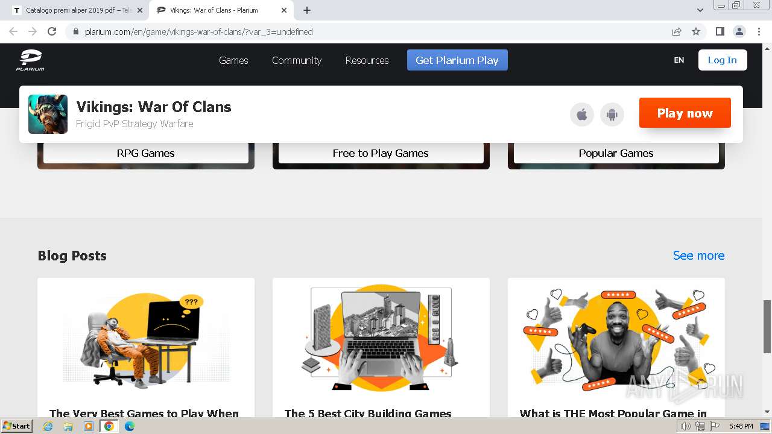Choose the Android download icon
Screen dimensions: 772x434
tap(612, 115)
